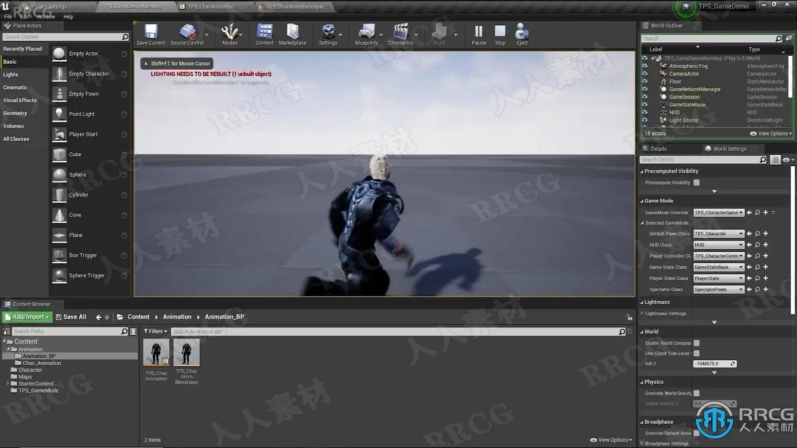Image resolution: width=797 pixels, height=448 pixels.
Task: Choose the Empty Character actor icon
Action: [x=59, y=74]
